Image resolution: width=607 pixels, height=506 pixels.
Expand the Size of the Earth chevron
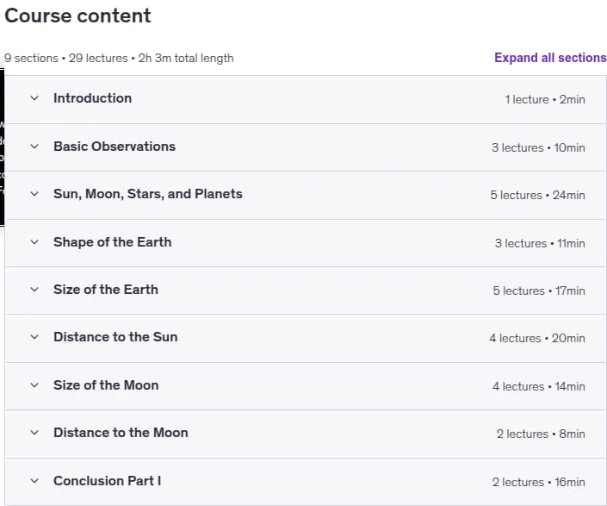[34, 290]
